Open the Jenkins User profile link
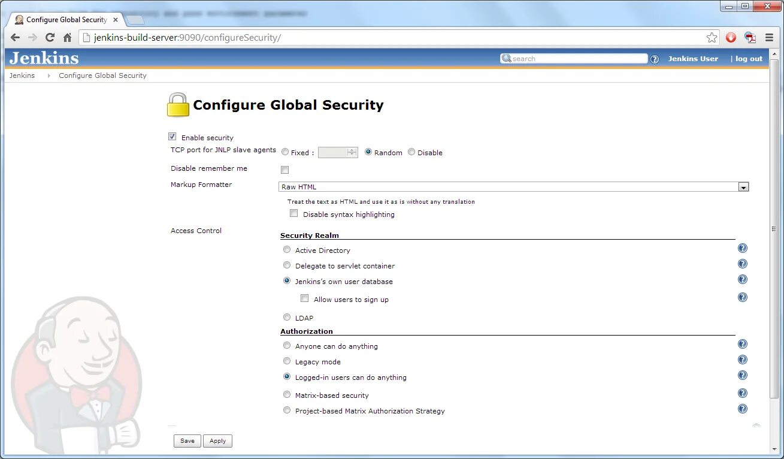The height and width of the screenshot is (459, 784). tap(693, 59)
